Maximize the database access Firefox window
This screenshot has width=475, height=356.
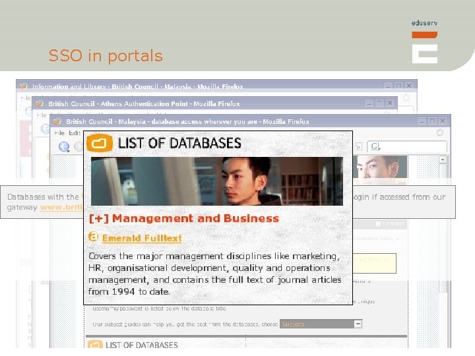(x=432, y=121)
